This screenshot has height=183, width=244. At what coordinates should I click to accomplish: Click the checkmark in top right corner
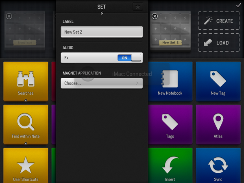(239, 5)
